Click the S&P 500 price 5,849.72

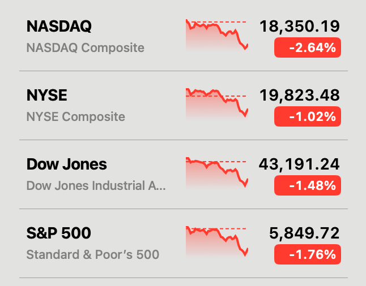pos(304,233)
